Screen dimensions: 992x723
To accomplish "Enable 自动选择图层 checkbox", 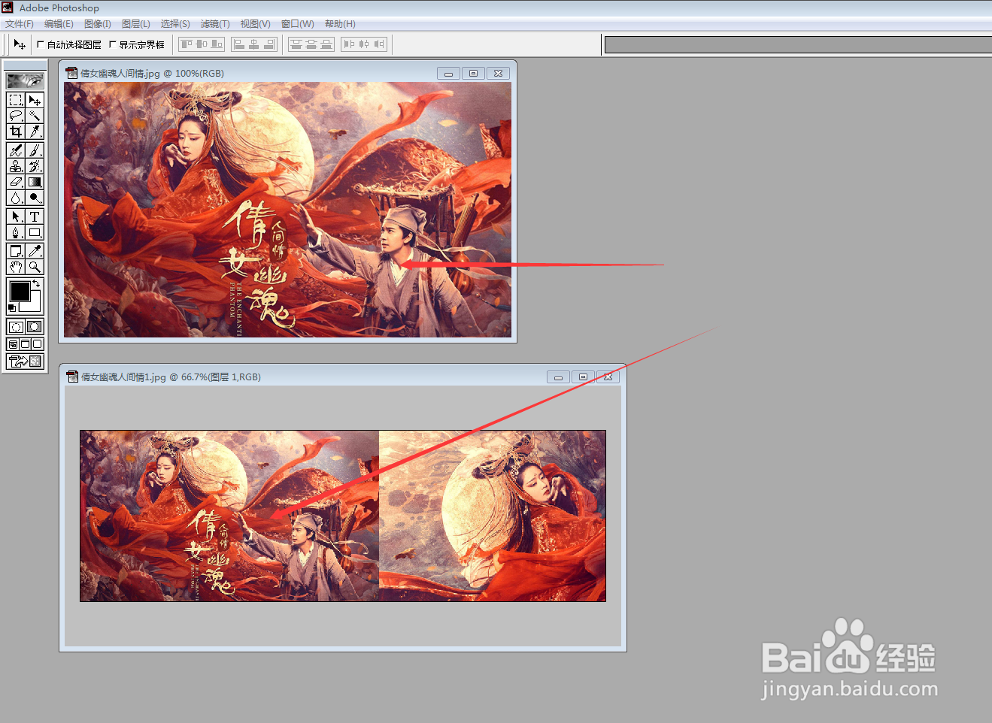I will 41,44.
